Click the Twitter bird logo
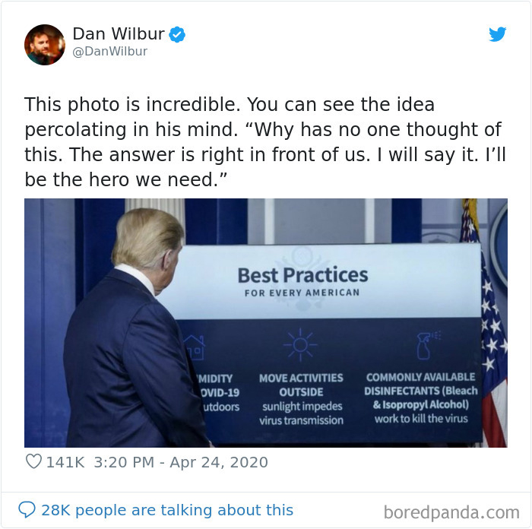532x529 pixels. coord(497,34)
